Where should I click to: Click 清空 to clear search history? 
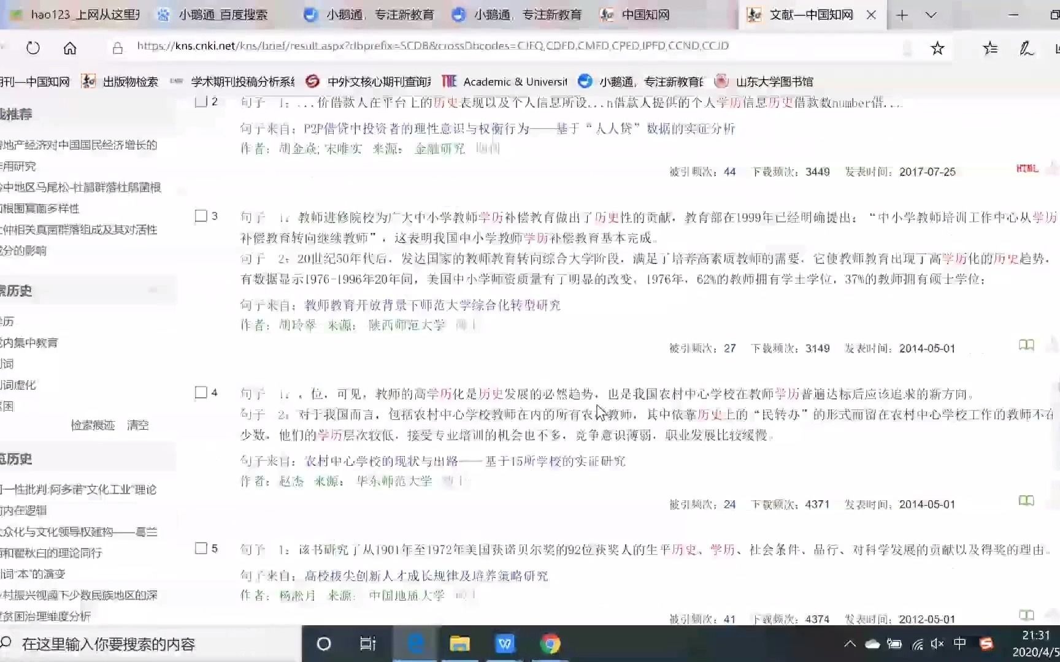[137, 425]
